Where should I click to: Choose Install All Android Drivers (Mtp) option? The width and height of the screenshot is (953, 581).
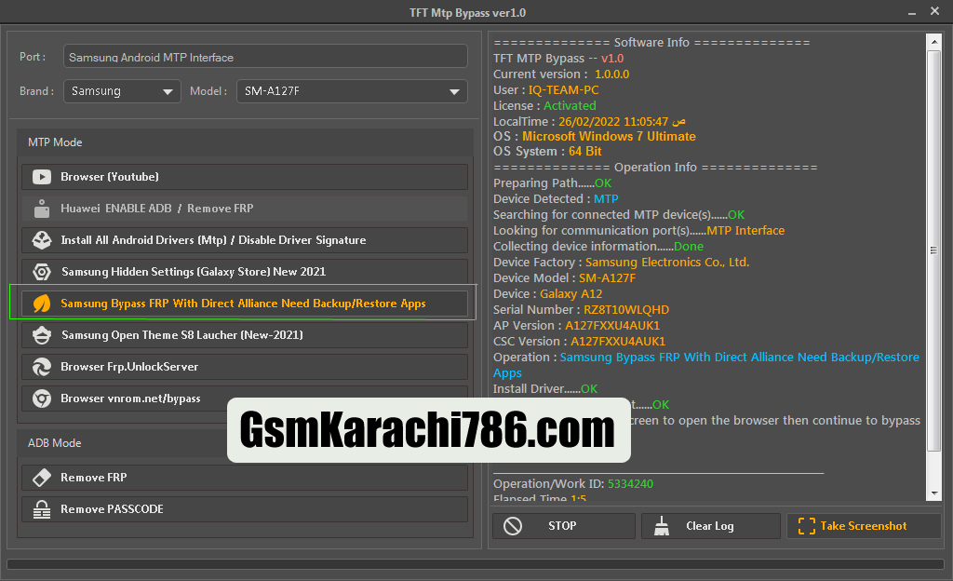245,240
